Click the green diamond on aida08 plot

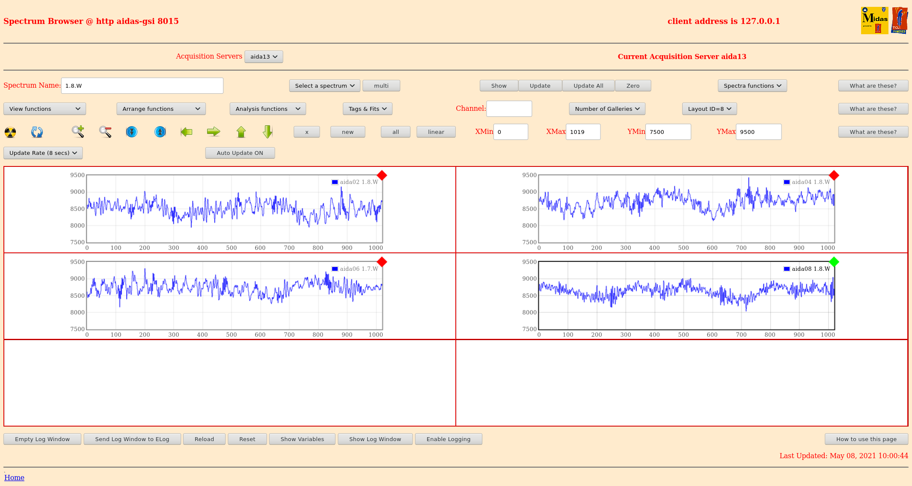pos(834,262)
